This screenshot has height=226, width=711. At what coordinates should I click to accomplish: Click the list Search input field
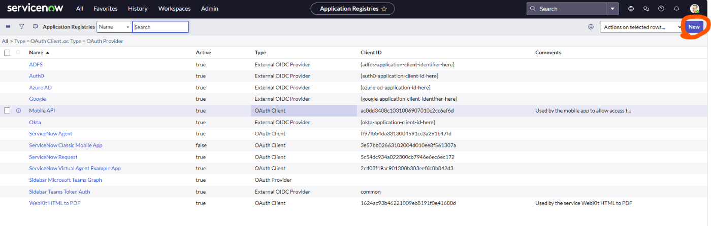[160, 27]
